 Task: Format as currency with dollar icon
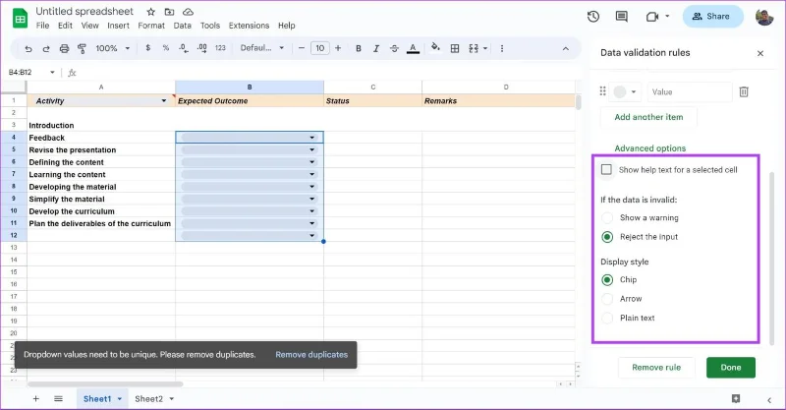click(x=148, y=47)
